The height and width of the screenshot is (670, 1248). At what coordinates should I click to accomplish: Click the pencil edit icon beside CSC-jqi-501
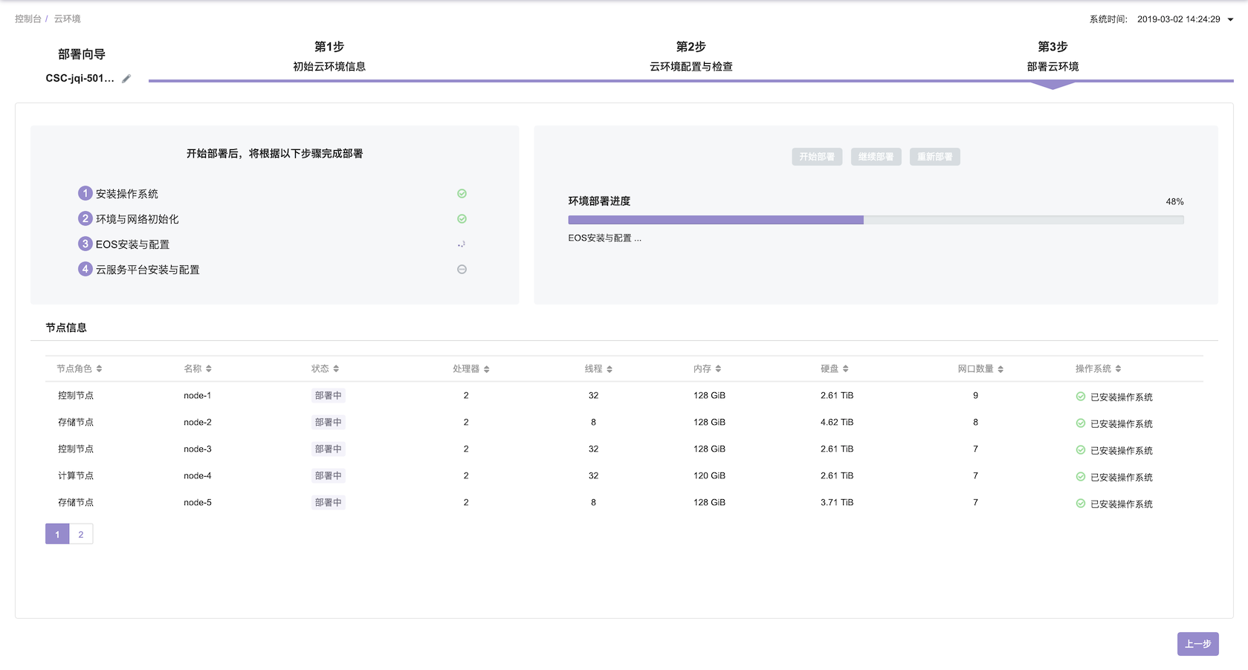126,79
